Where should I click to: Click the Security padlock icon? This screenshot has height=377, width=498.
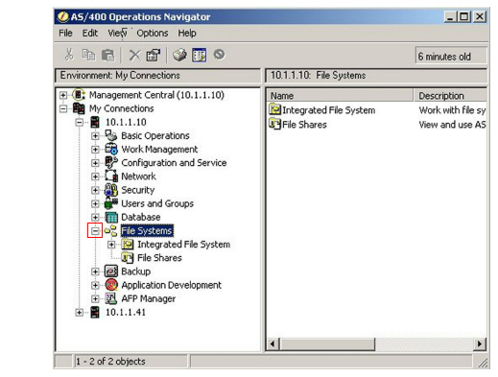point(111,190)
